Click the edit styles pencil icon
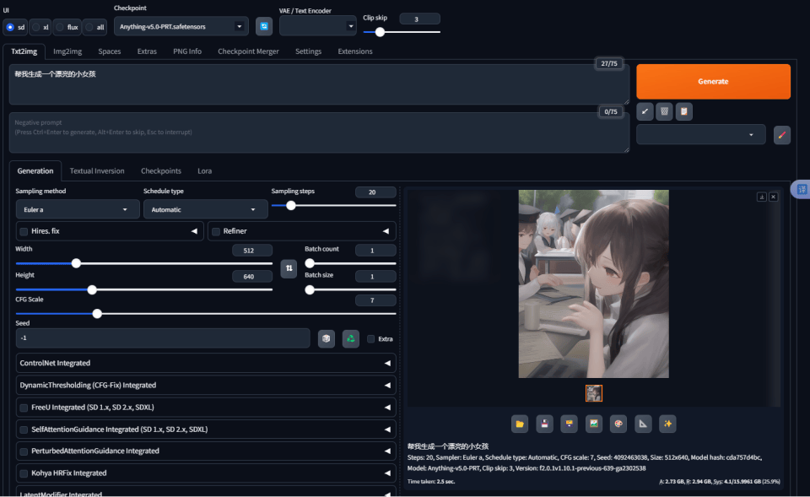Image resolution: width=810 pixels, height=497 pixels. click(782, 135)
